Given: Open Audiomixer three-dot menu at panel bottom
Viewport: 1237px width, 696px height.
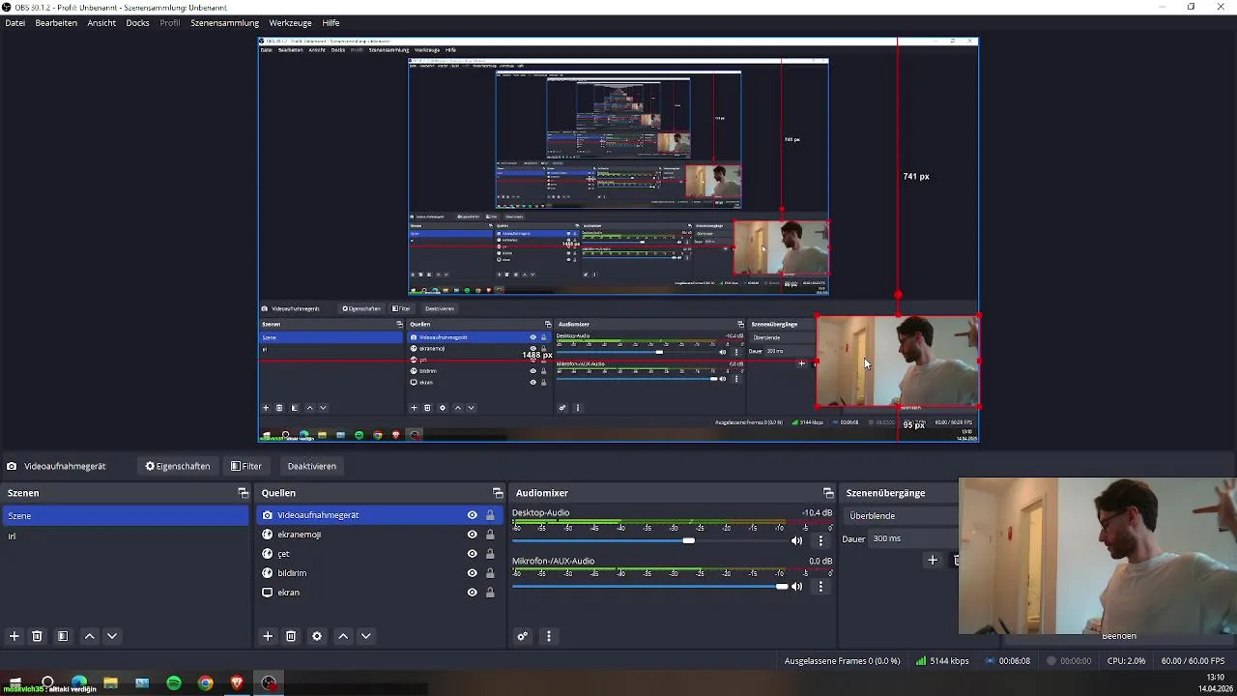Looking at the screenshot, I should tap(549, 636).
